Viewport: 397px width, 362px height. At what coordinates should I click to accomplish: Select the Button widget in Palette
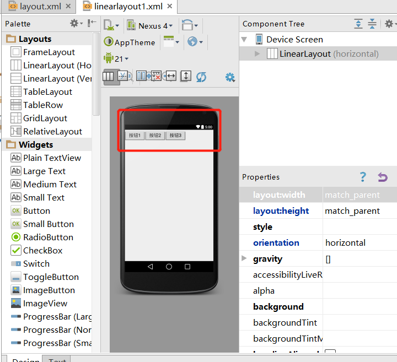[30, 210]
